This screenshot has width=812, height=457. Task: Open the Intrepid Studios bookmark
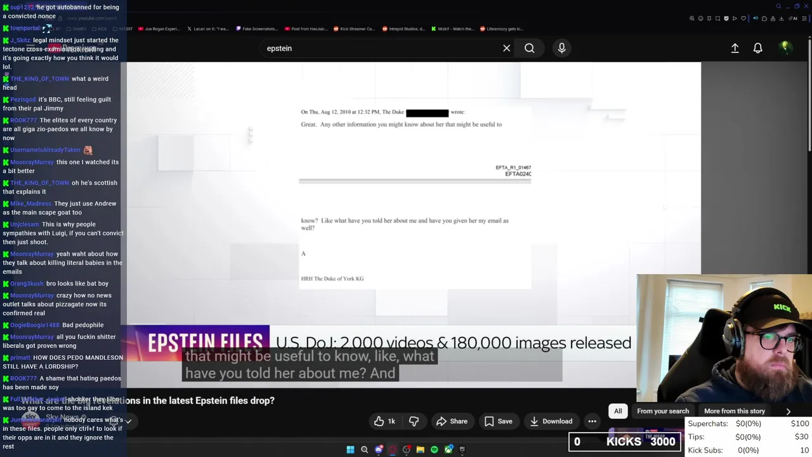pos(403,29)
